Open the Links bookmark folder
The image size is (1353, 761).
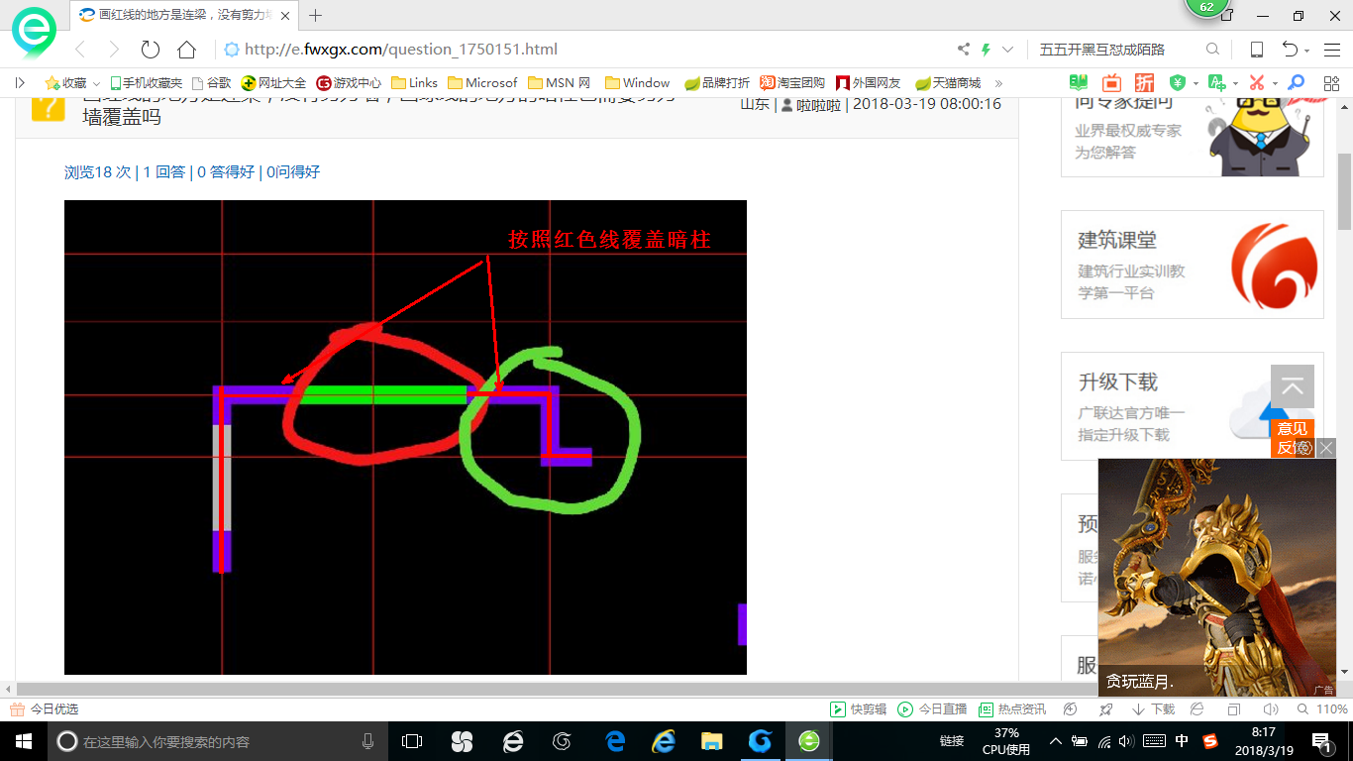pyautogui.click(x=414, y=83)
